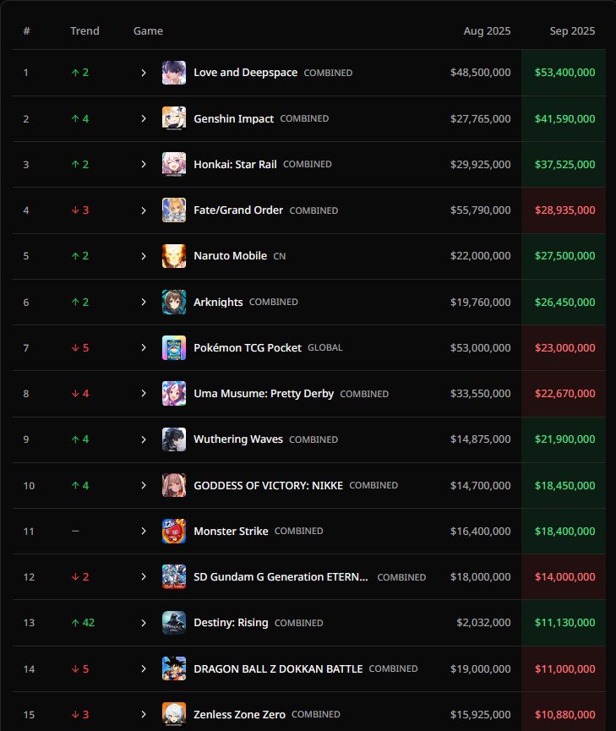Sort by the Sep 2025 column header
Viewport: 616px width, 731px height.
pos(572,31)
